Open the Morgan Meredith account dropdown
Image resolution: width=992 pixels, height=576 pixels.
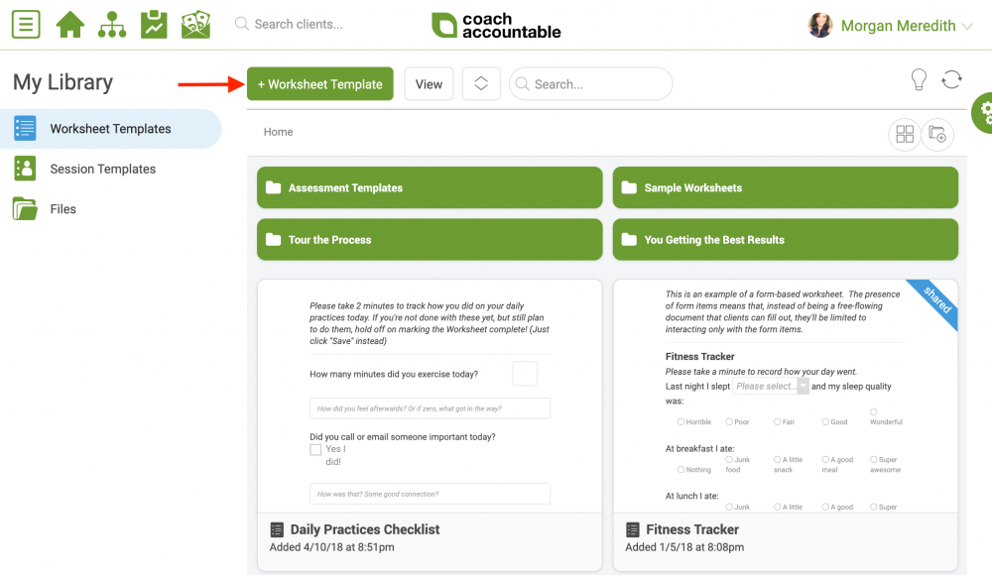pyautogui.click(x=890, y=26)
